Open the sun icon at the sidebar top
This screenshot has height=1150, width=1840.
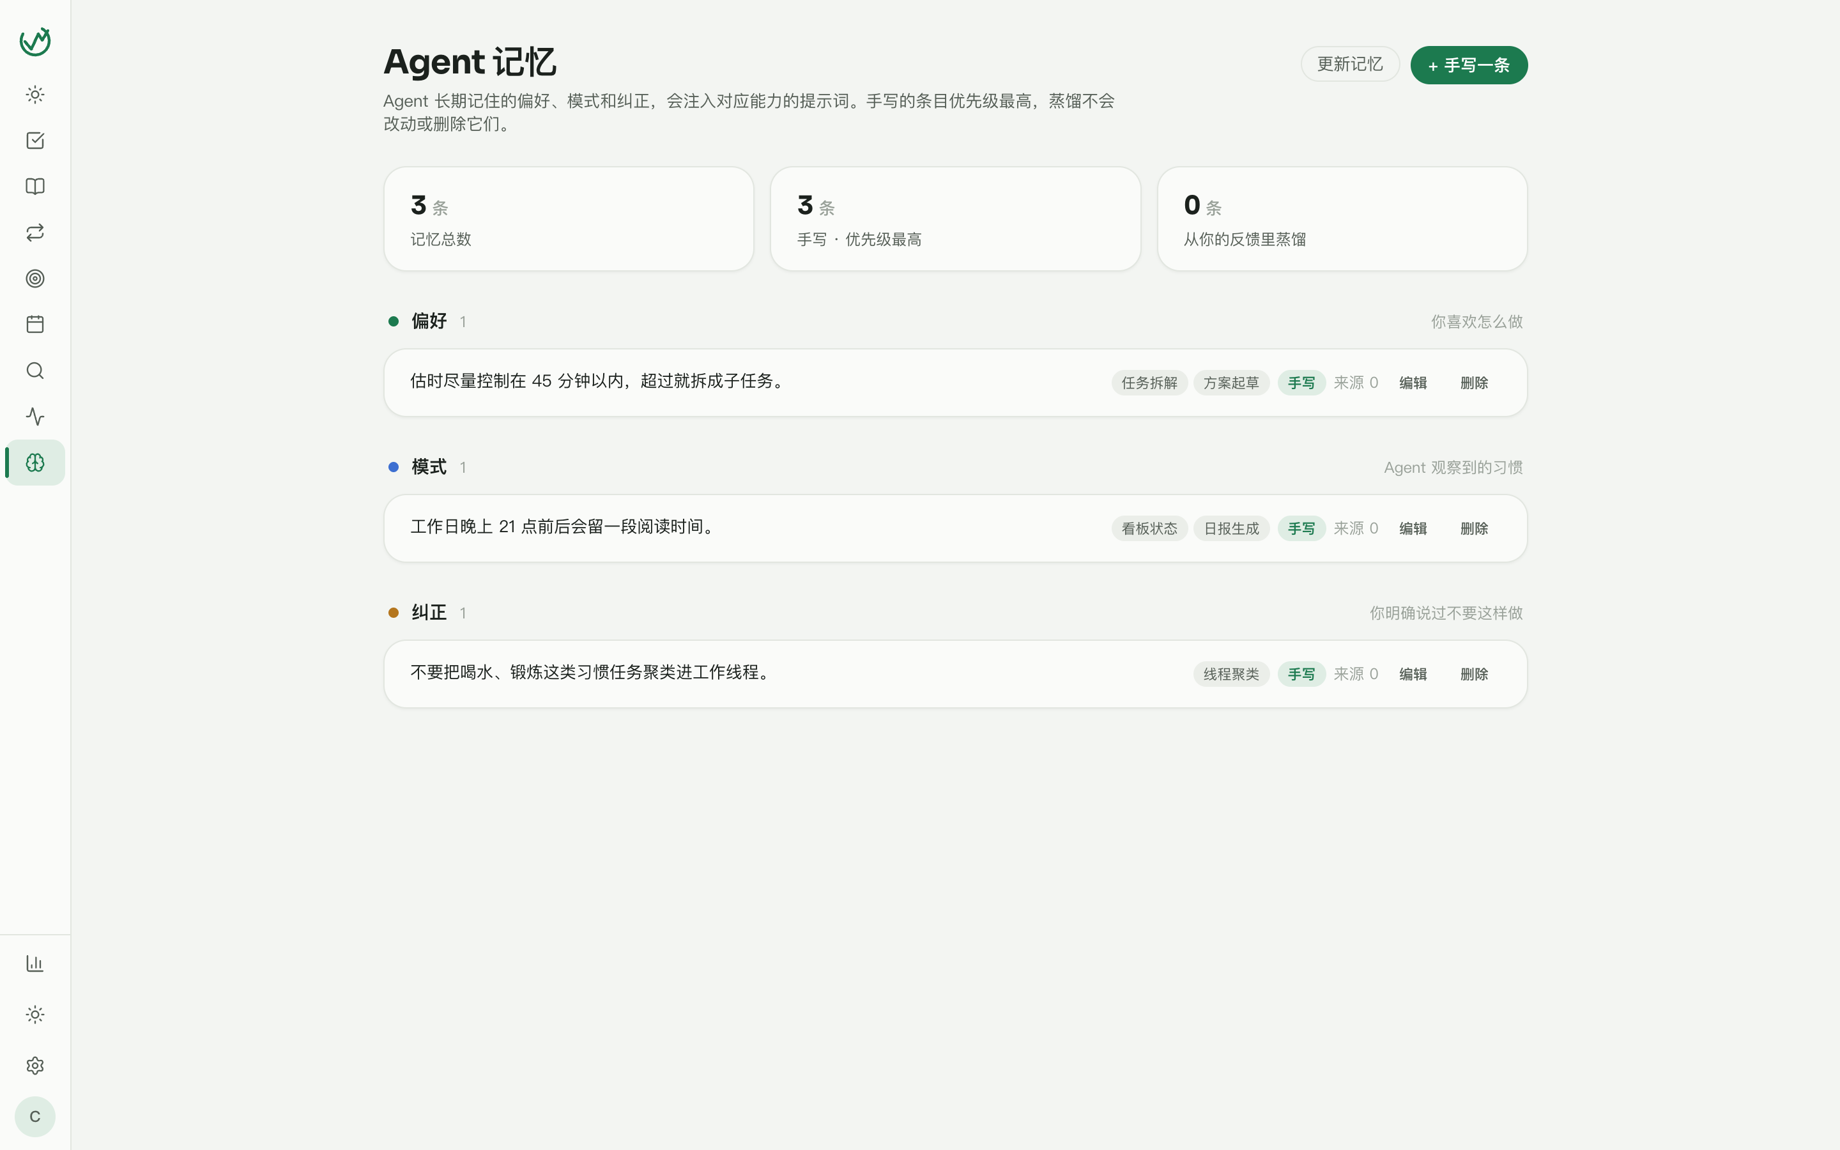(x=35, y=95)
